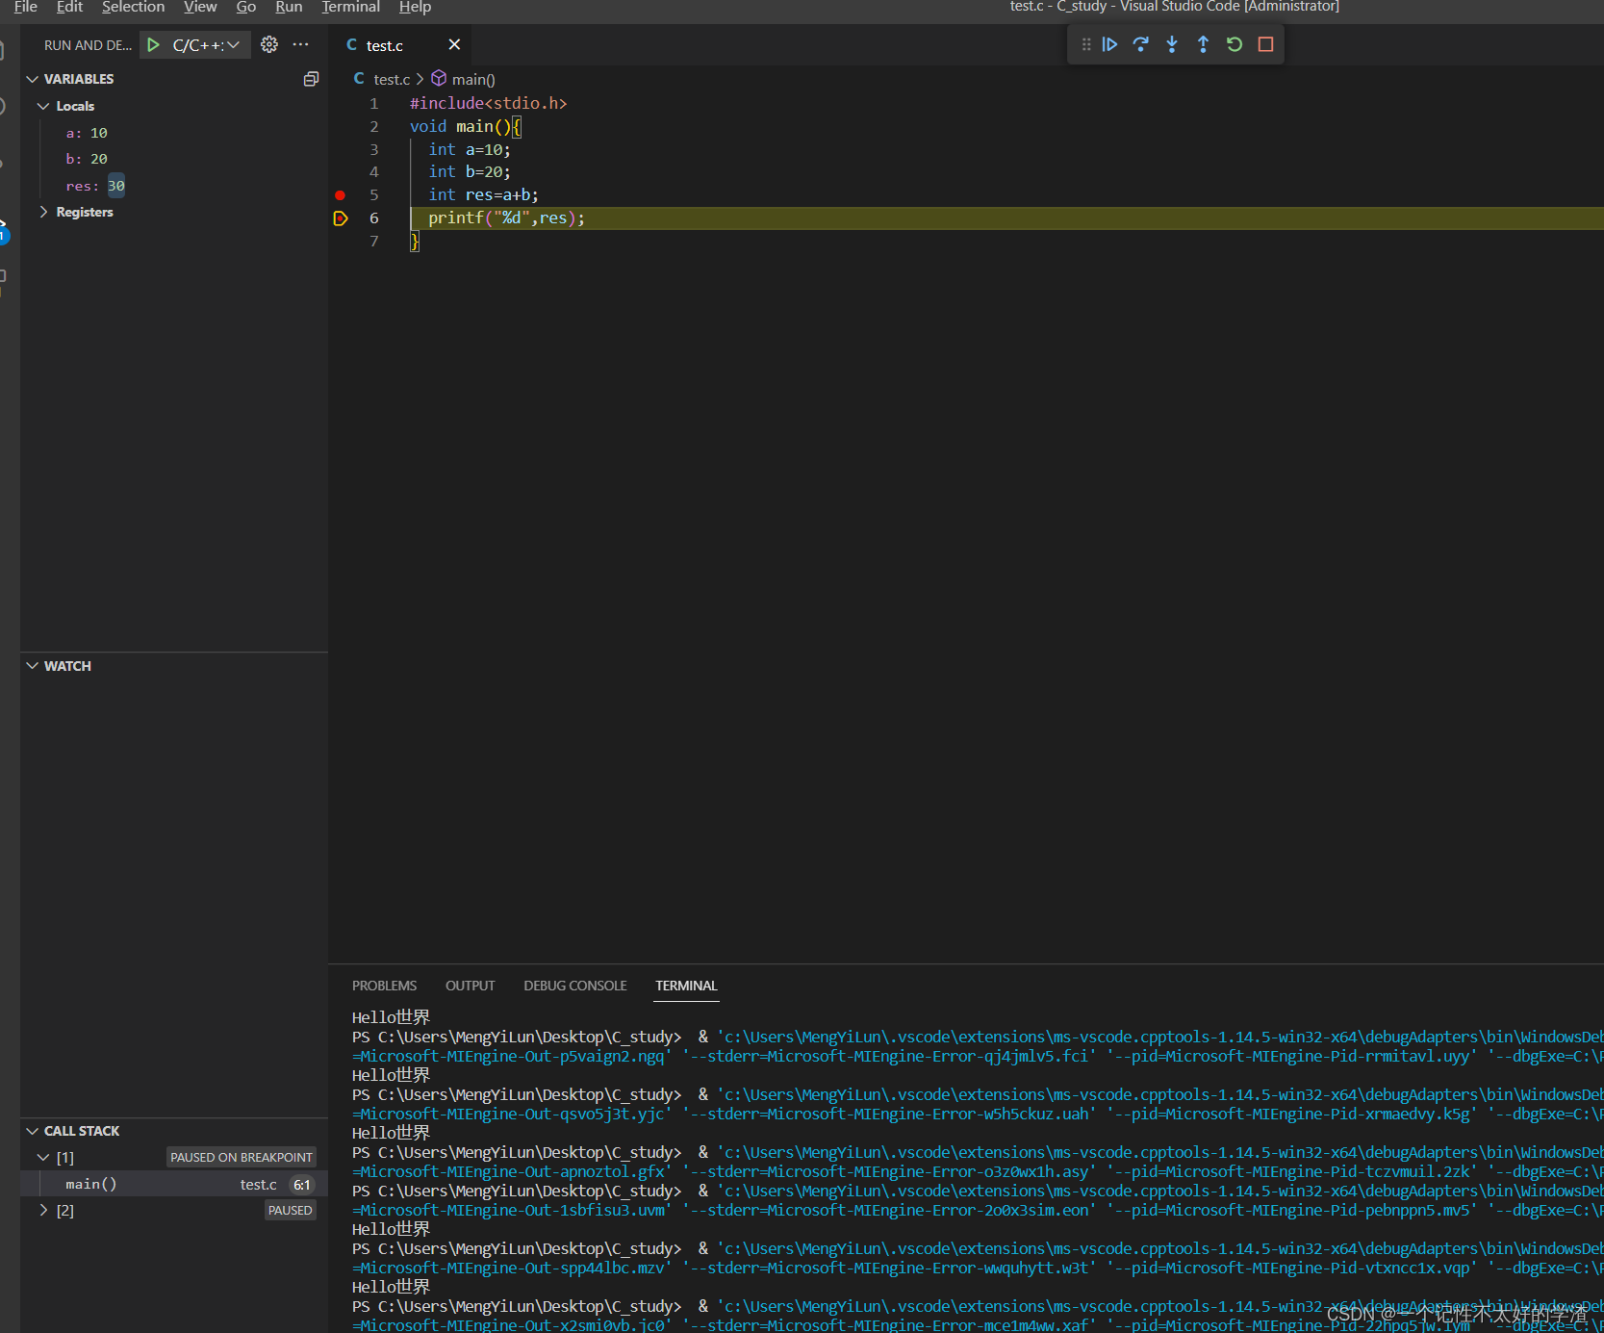Collapse the WATCH section
The height and width of the screenshot is (1333, 1604).
click(x=33, y=666)
